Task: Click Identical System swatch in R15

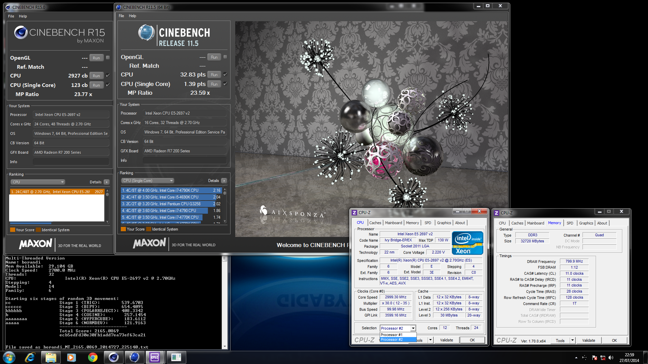Action: [x=38, y=230]
